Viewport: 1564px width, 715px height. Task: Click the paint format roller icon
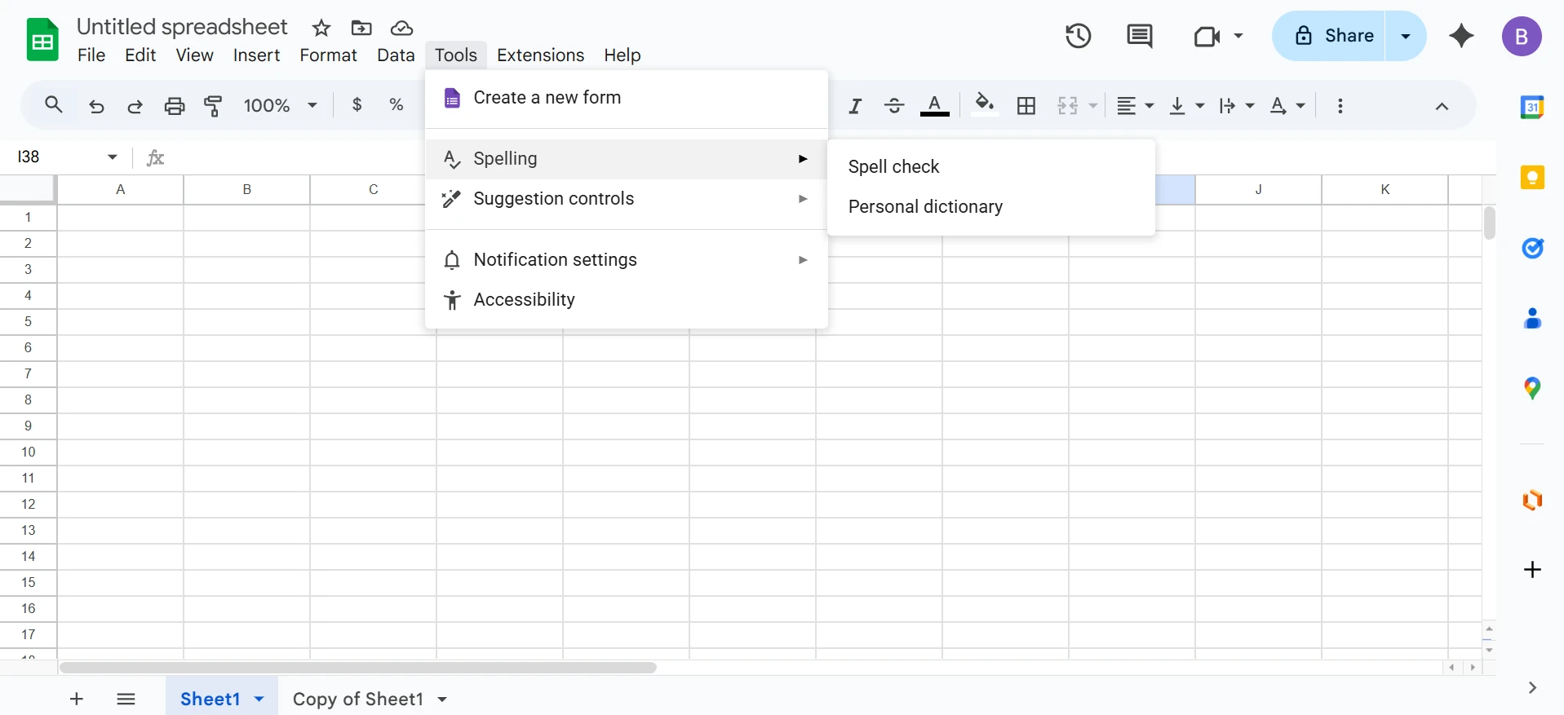point(214,106)
